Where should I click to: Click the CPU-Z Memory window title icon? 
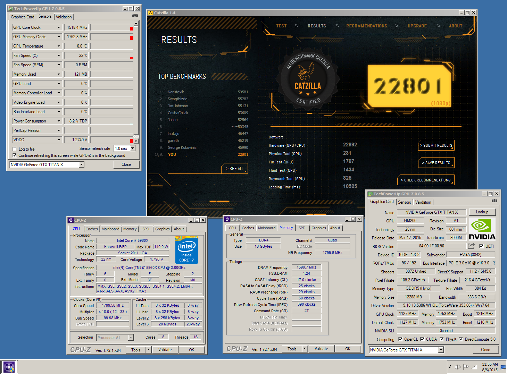pyautogui.click(x=227, y=219)
